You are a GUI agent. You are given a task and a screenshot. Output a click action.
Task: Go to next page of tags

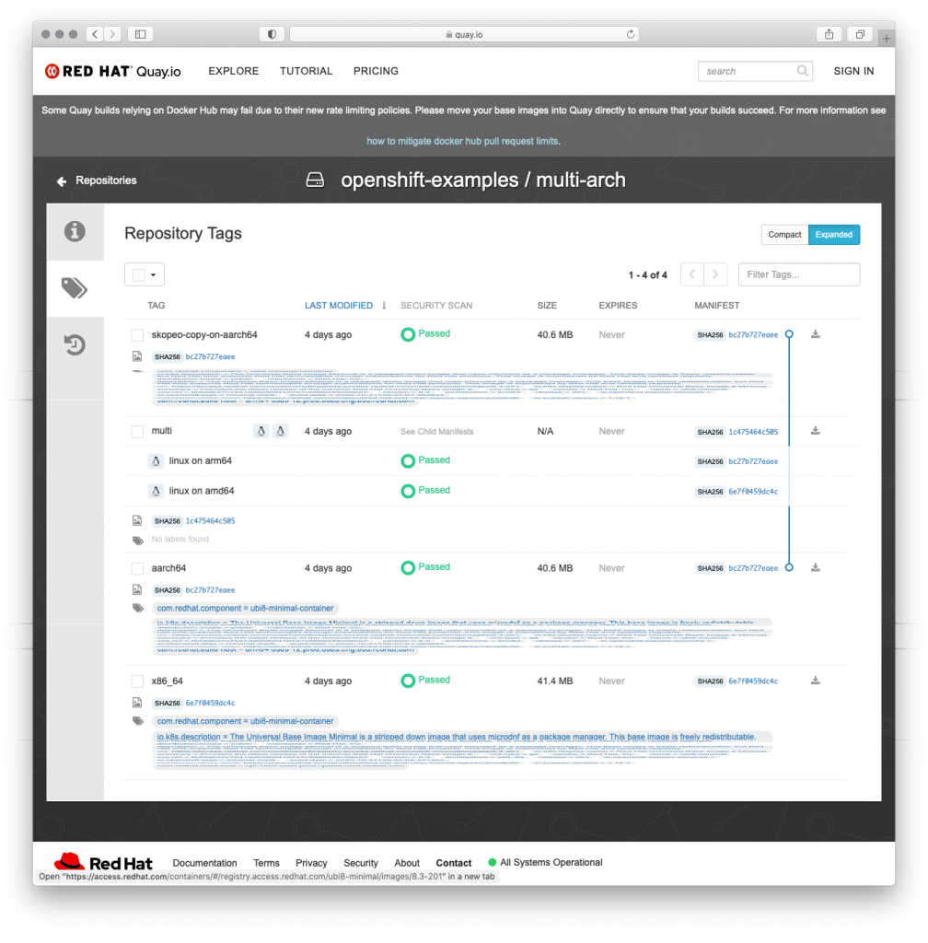coord(715,274)
